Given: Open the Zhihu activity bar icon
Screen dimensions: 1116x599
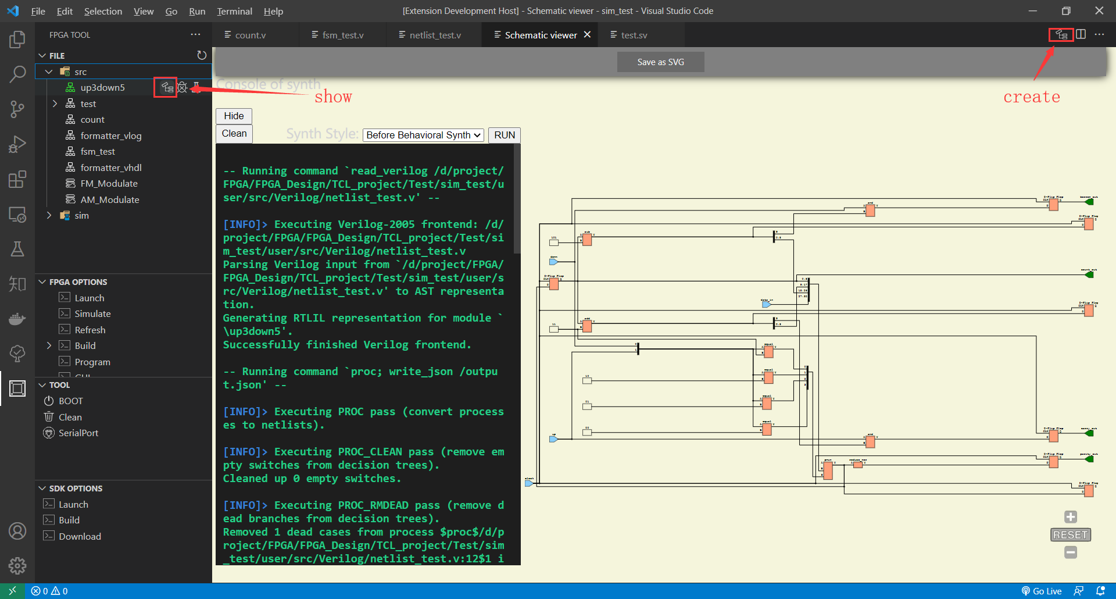Looking at the screenshot, I should tap(17, 284).
